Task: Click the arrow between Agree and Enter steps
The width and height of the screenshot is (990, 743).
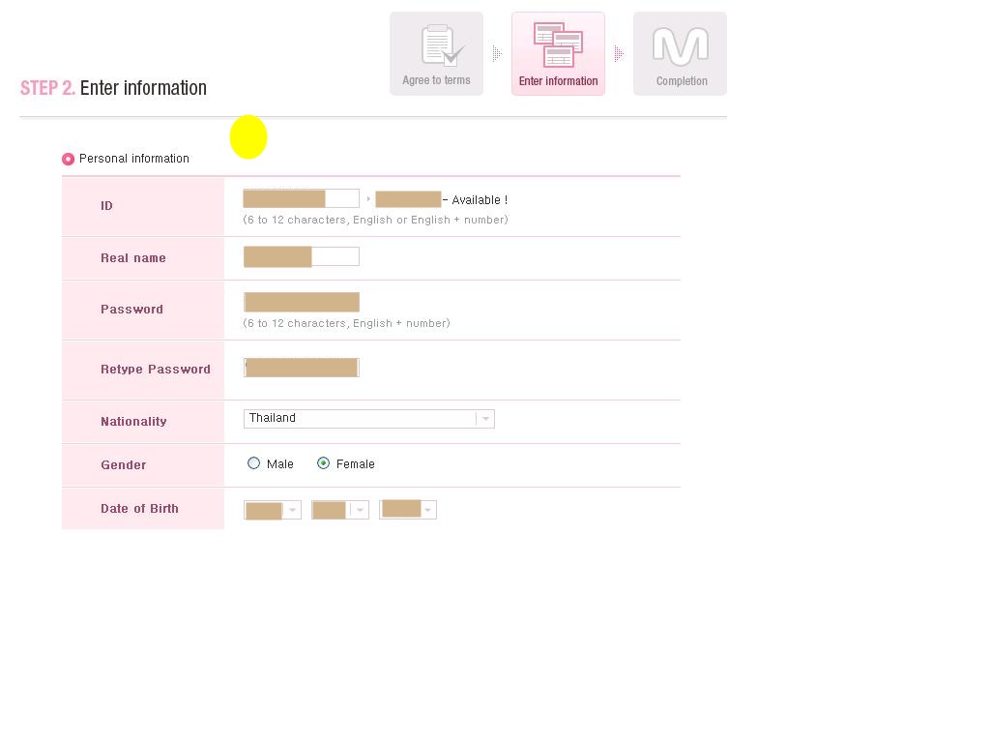Action: coord(497,54)
